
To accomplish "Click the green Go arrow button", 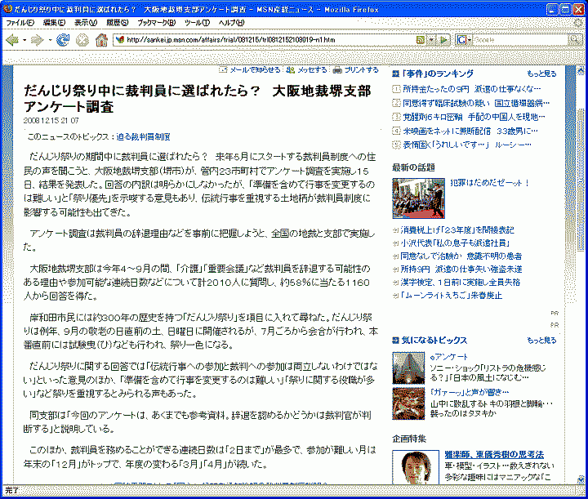I will point(444,40).
